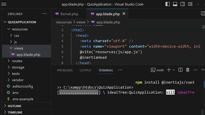
Task: Split the terminal
Action: point(180,70)
